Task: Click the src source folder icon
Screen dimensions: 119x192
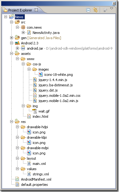Action: pyautogui.click(x=17, y=22)
